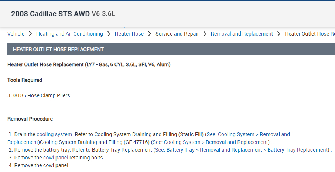
Task: Open the "cooling system" link in step 1
Action: coord(54,134)
